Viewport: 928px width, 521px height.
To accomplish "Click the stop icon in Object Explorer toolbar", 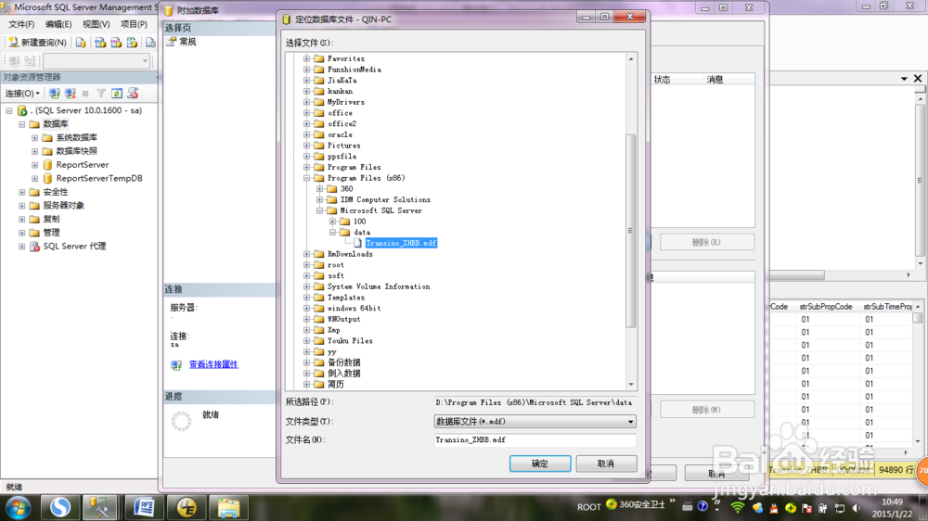I will pos(85,94).
